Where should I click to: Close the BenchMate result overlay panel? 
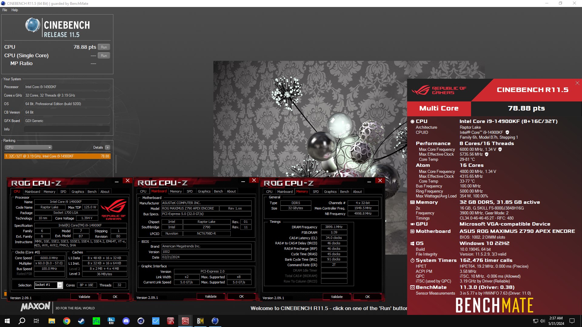point(577,83)
